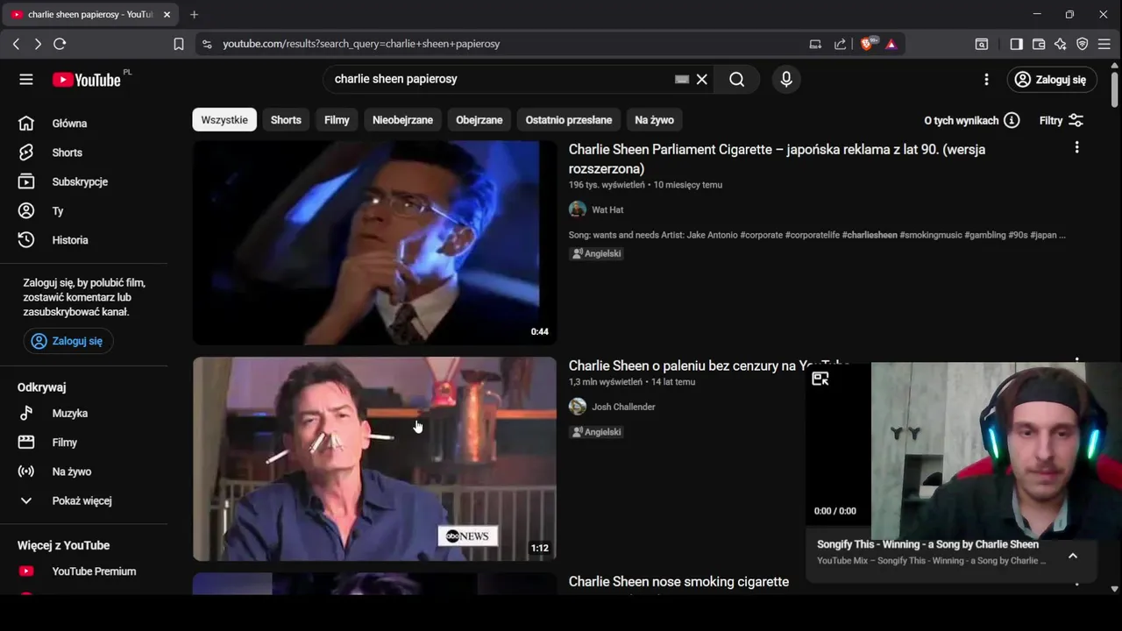
Task: Click the browser address bar URL
Action: (x=361, y=44)
